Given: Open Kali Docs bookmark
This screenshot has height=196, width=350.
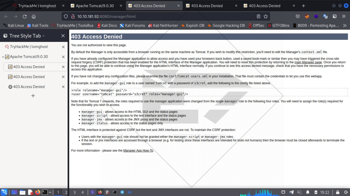Looking at the screenshot, I should [106, 25].
